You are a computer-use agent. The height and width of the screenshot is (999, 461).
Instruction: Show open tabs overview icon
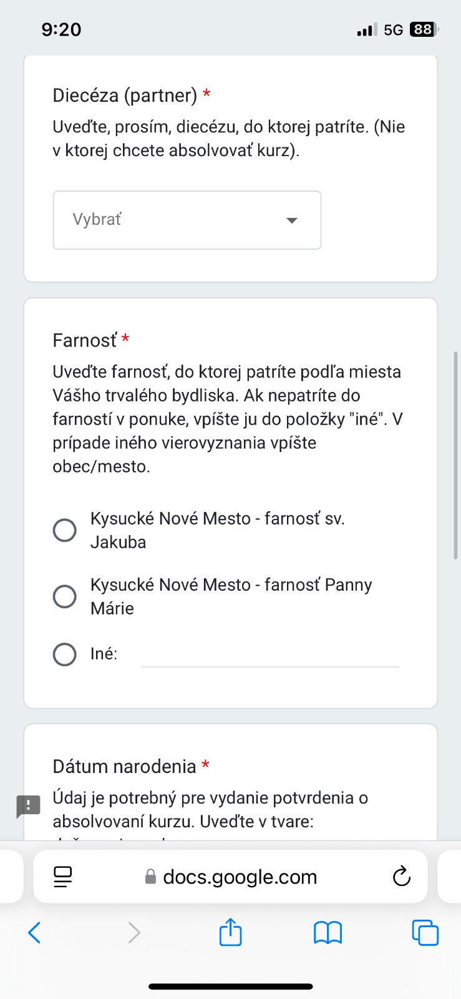pyautogui.click(x=425, y=933)
